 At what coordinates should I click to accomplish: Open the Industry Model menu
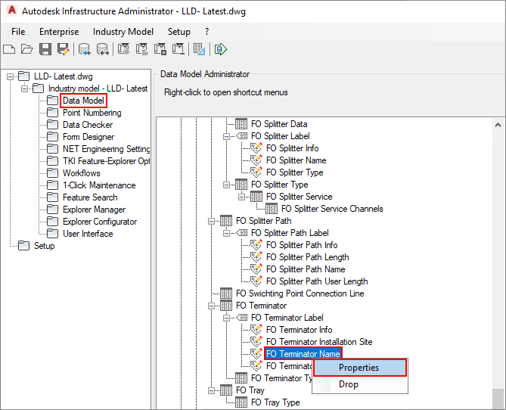click(123, 32)
